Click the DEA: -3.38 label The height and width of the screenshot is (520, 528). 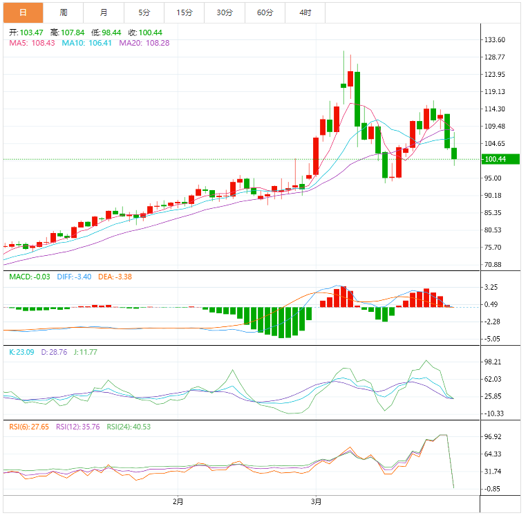pos(116,277)
